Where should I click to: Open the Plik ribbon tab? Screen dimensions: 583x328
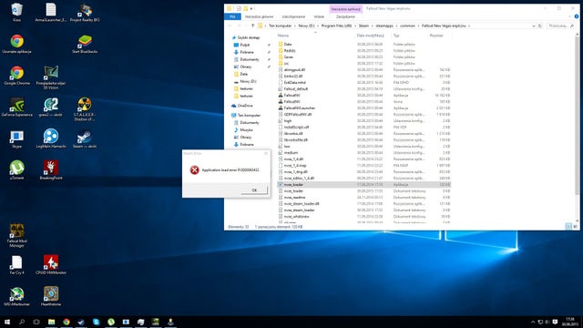pos(233,16)
